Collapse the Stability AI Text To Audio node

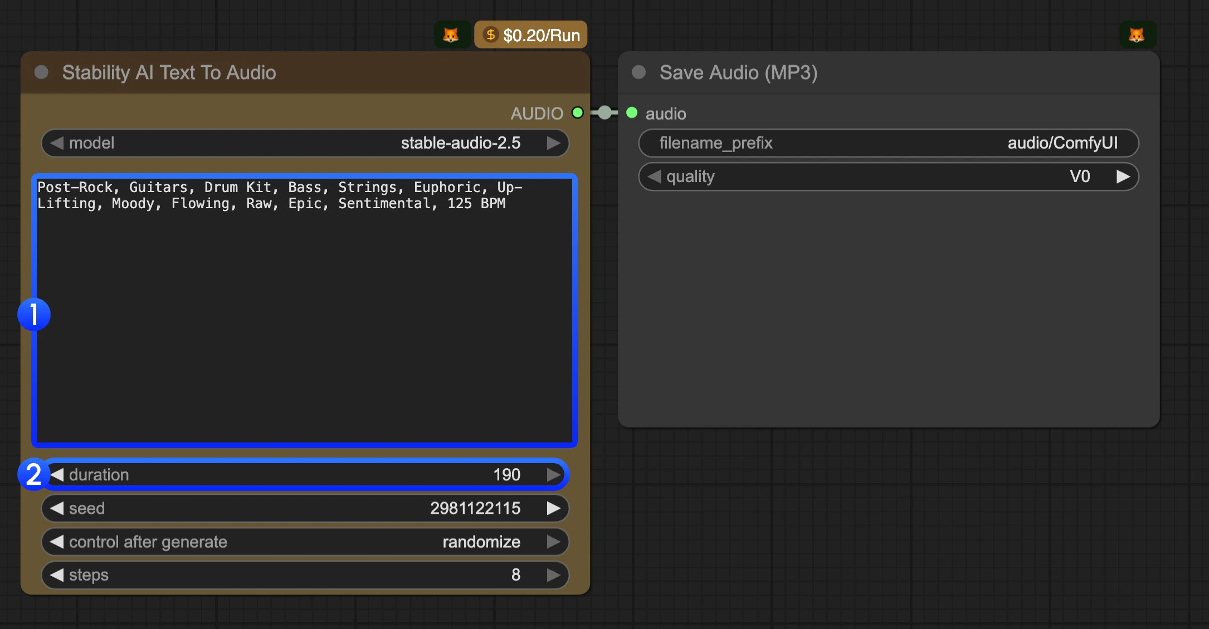41,72
